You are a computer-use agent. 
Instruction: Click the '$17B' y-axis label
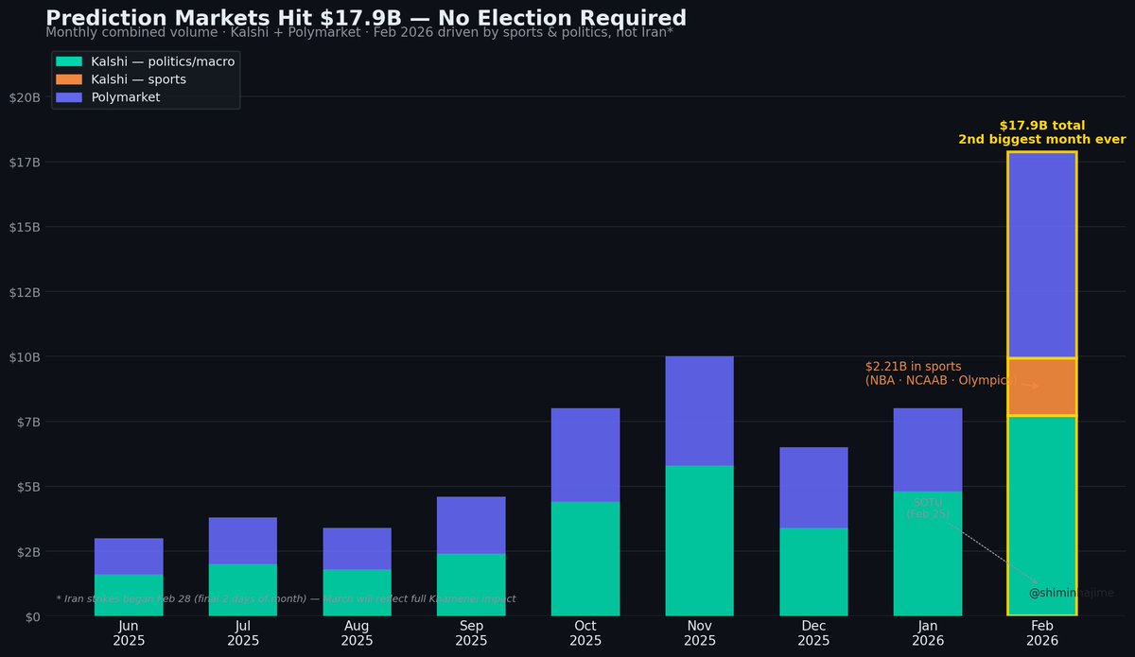click(24, 163)
